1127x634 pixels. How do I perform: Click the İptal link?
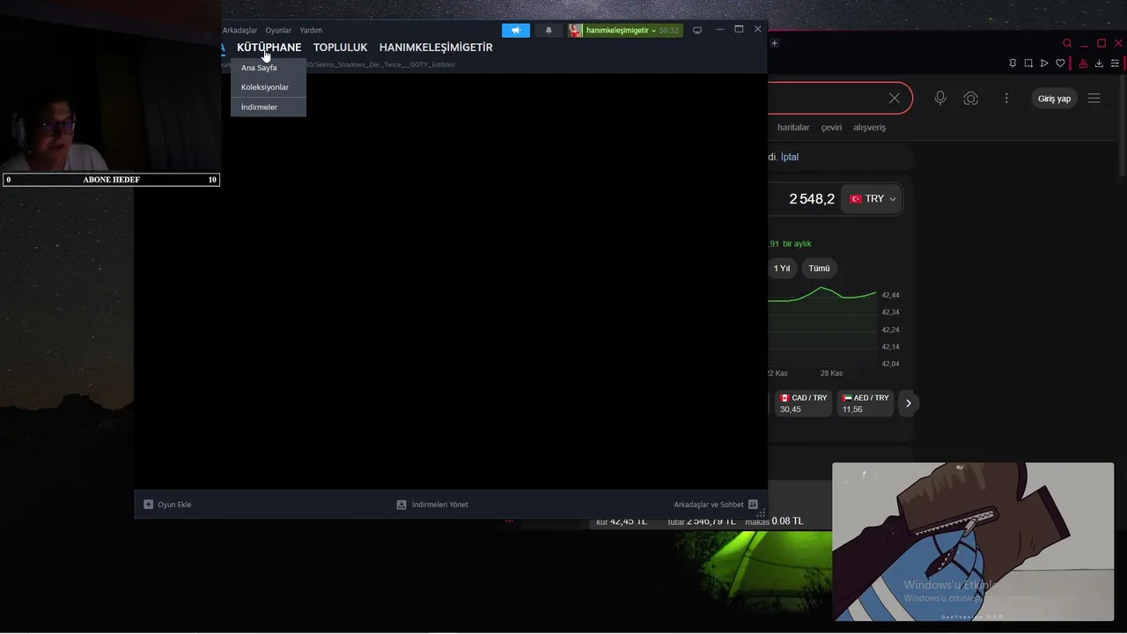[x=790, y=157]
